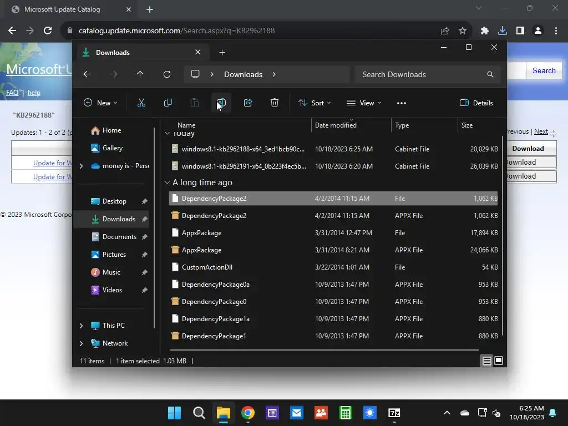The image size is (568, 426).
Task: Open Windows Start menu on taskbar
Action: tap(174, 413)
